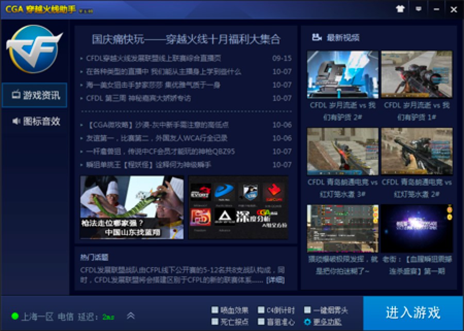Click the 红灯笼水煮 3# video title
The width and height of the screenshot is (464, 331).
point(343,188)
